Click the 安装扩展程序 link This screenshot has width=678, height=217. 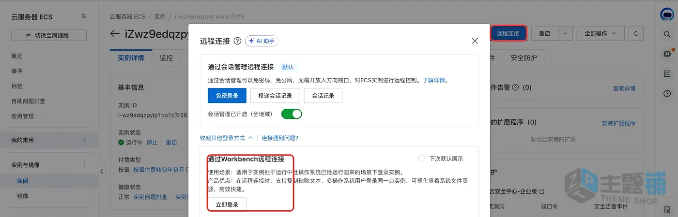(618, 123)
